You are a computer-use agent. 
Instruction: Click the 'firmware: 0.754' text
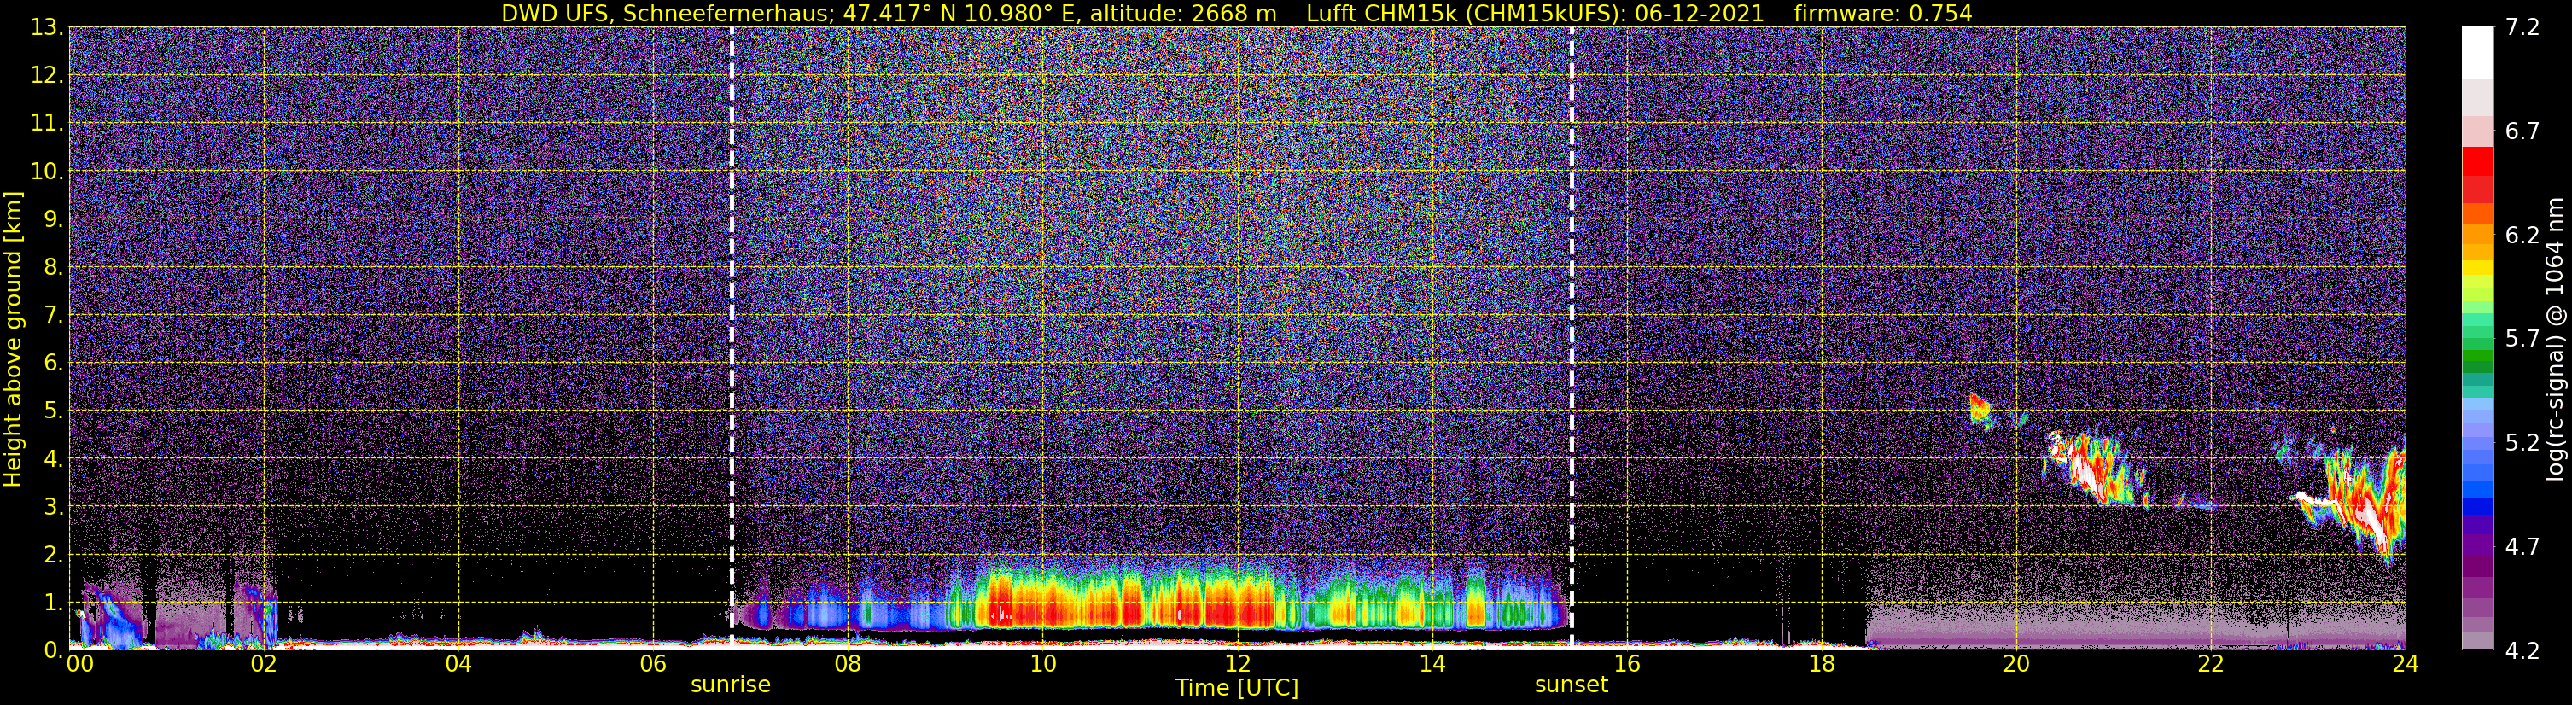[x=1883, y=13]
